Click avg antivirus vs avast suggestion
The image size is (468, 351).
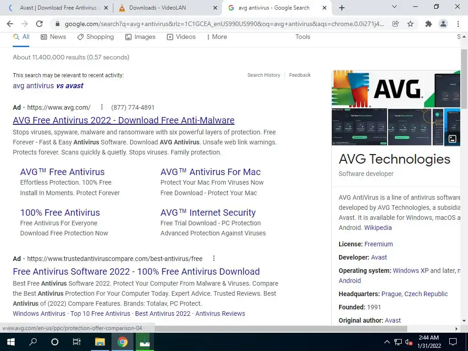coord(48,85)
